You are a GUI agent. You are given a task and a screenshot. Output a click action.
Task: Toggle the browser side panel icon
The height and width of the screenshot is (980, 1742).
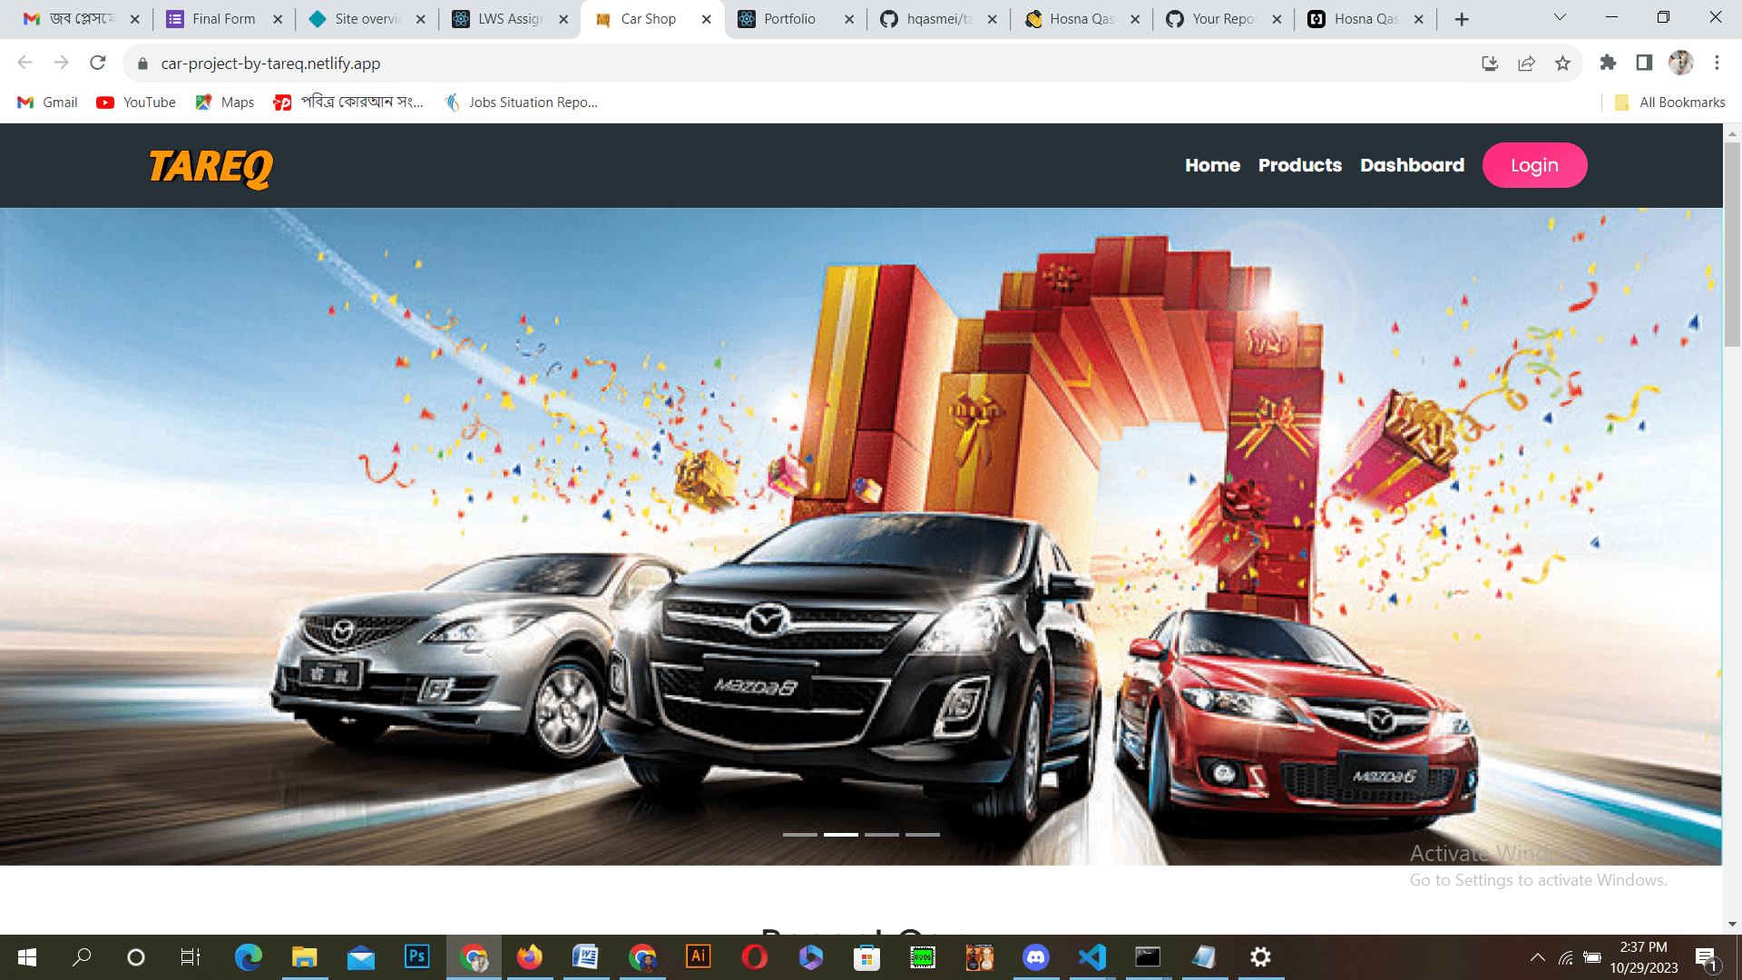pyautogui.click(x=1644, y=63)
